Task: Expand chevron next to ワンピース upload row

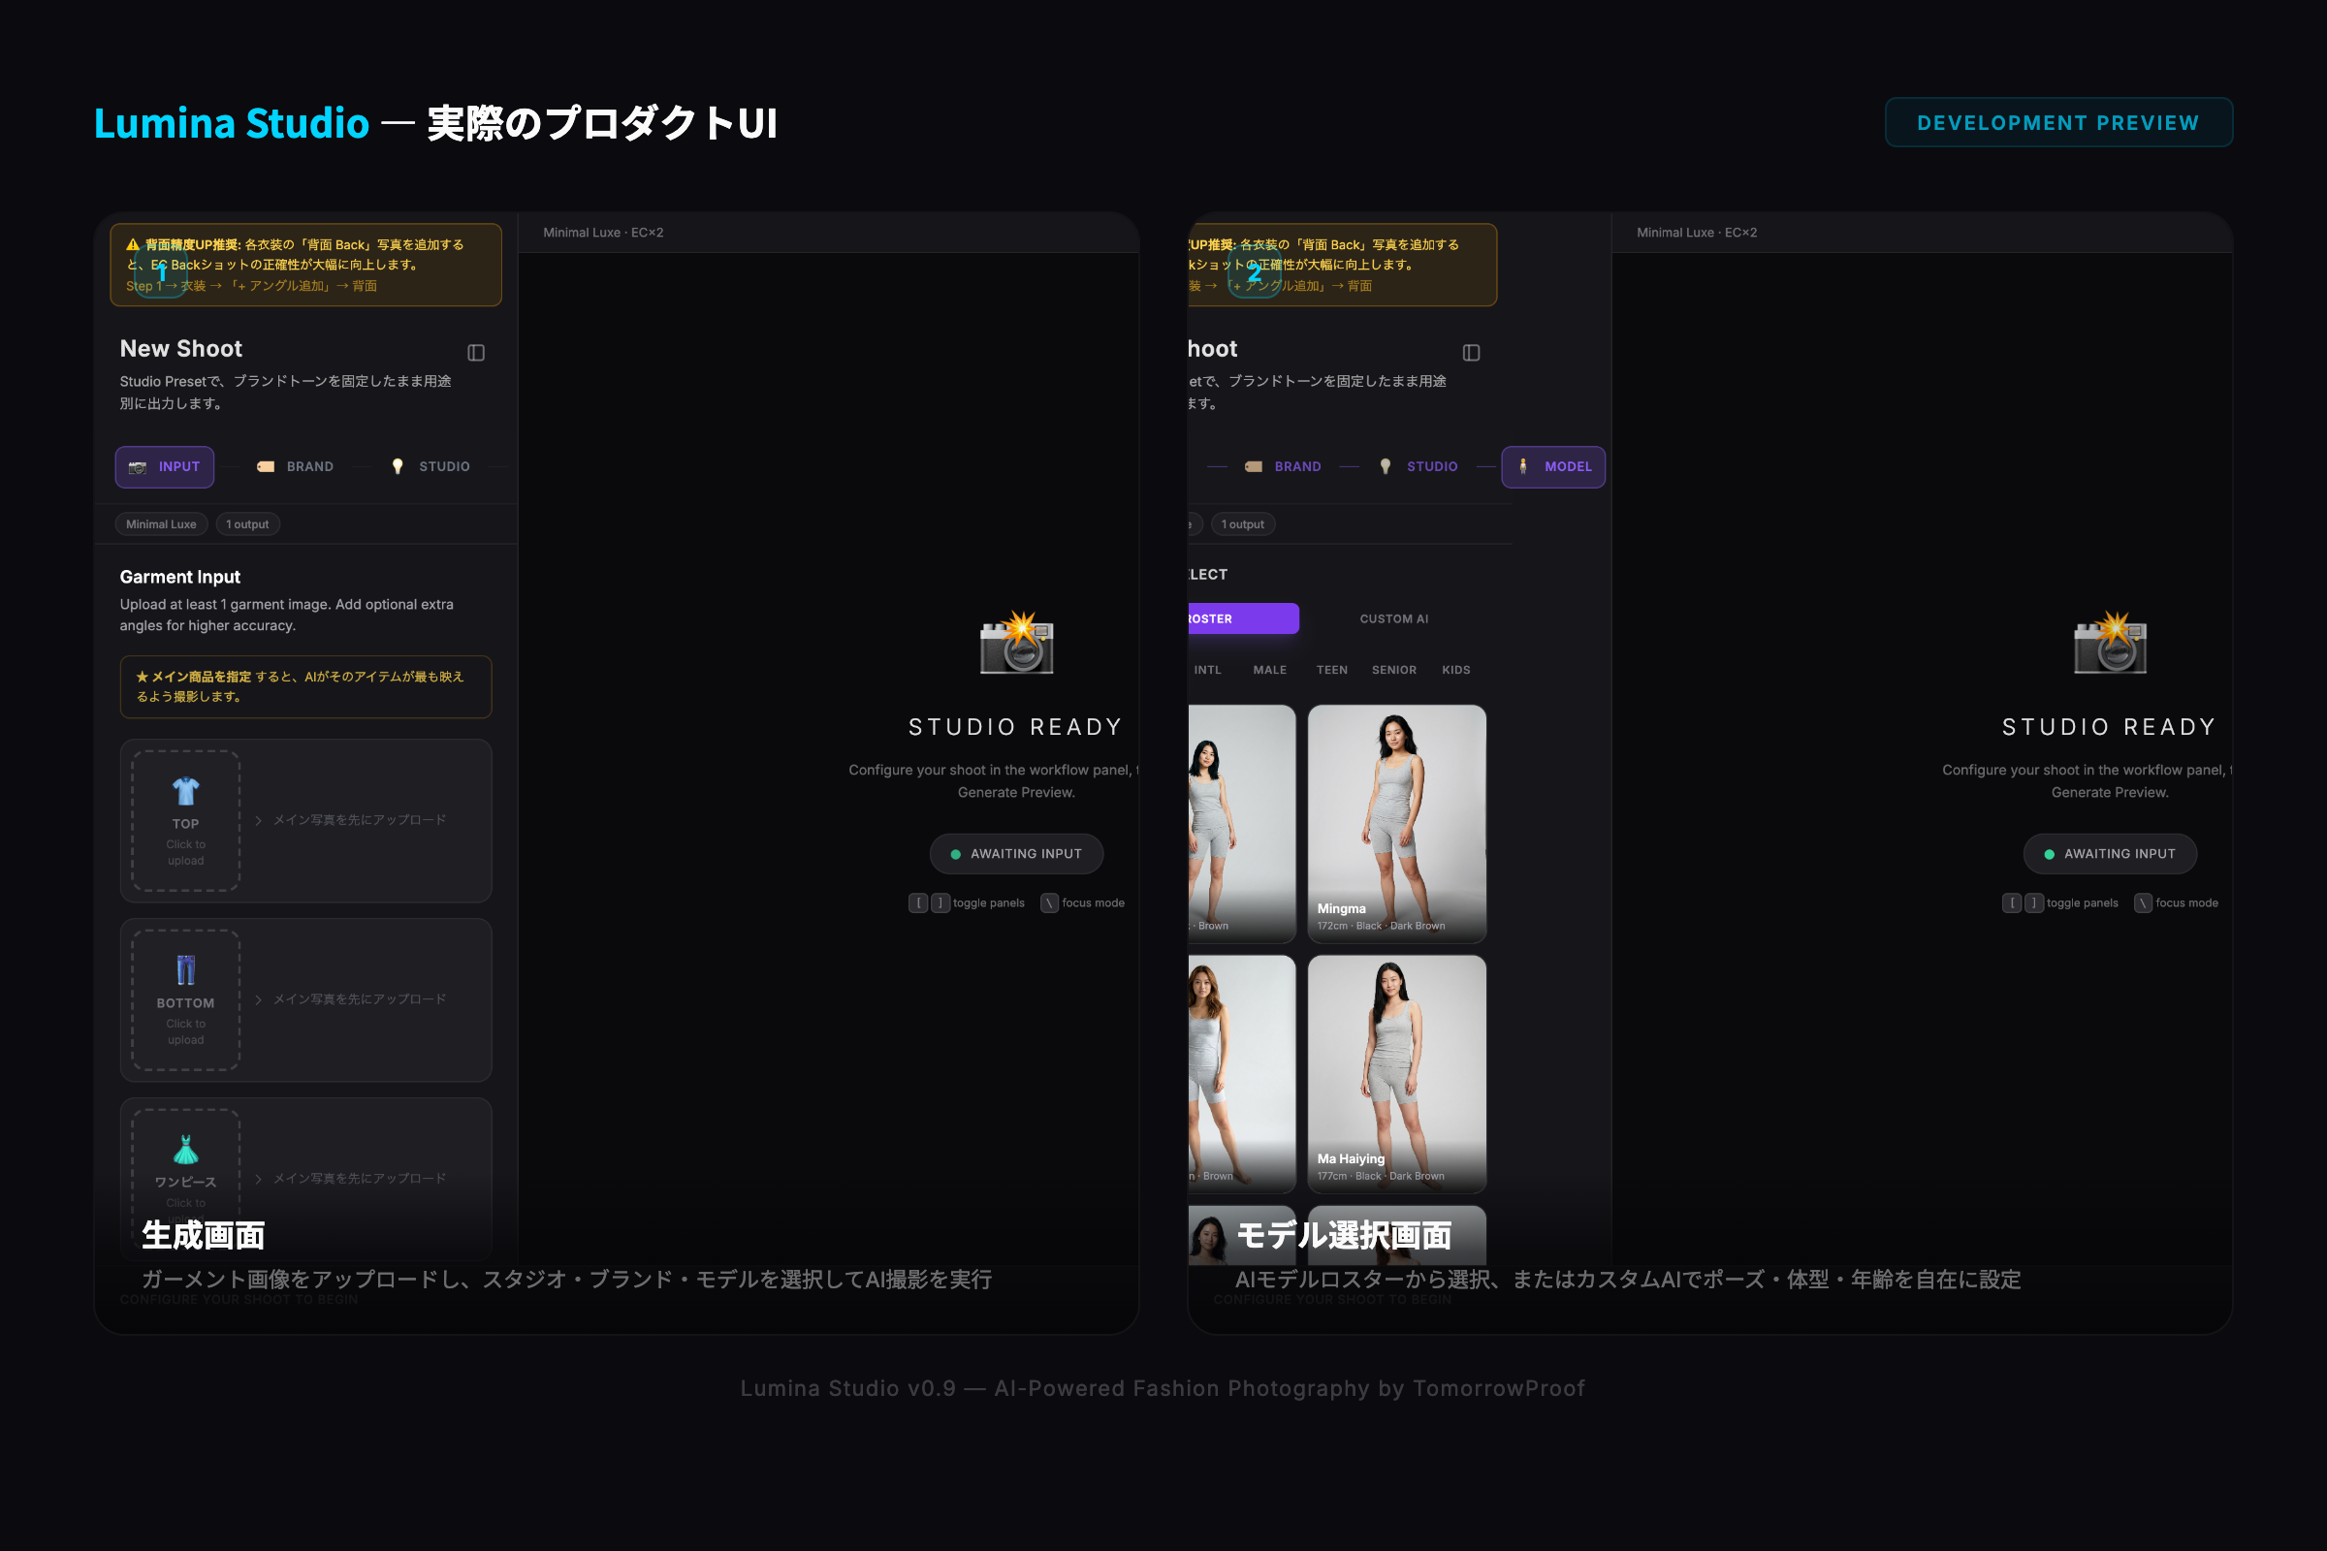Action: pyautogui.click(x=258, y=1178)
